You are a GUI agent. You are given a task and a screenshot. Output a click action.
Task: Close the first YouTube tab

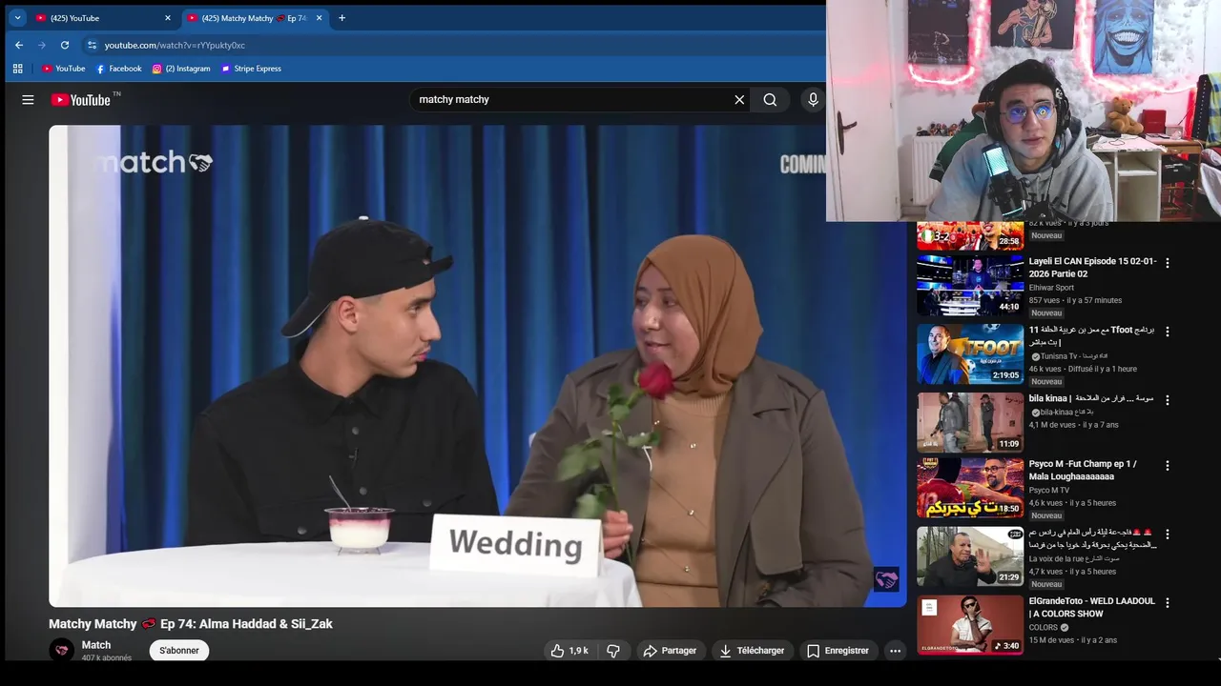click(x=168, y=18)
